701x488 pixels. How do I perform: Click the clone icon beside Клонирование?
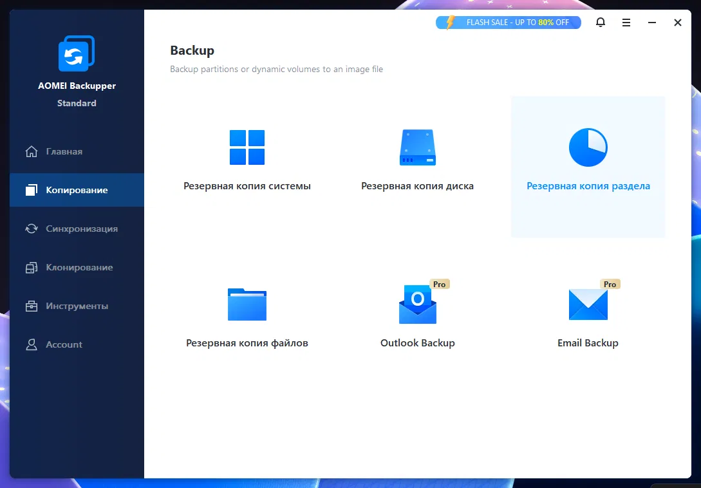[32, 267]
